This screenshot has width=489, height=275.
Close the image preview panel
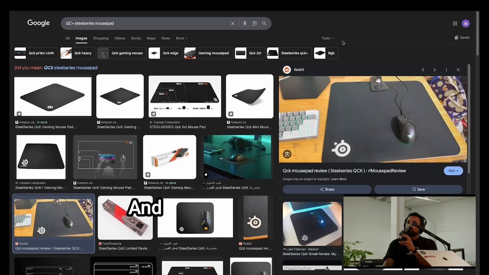coord(458,70)
